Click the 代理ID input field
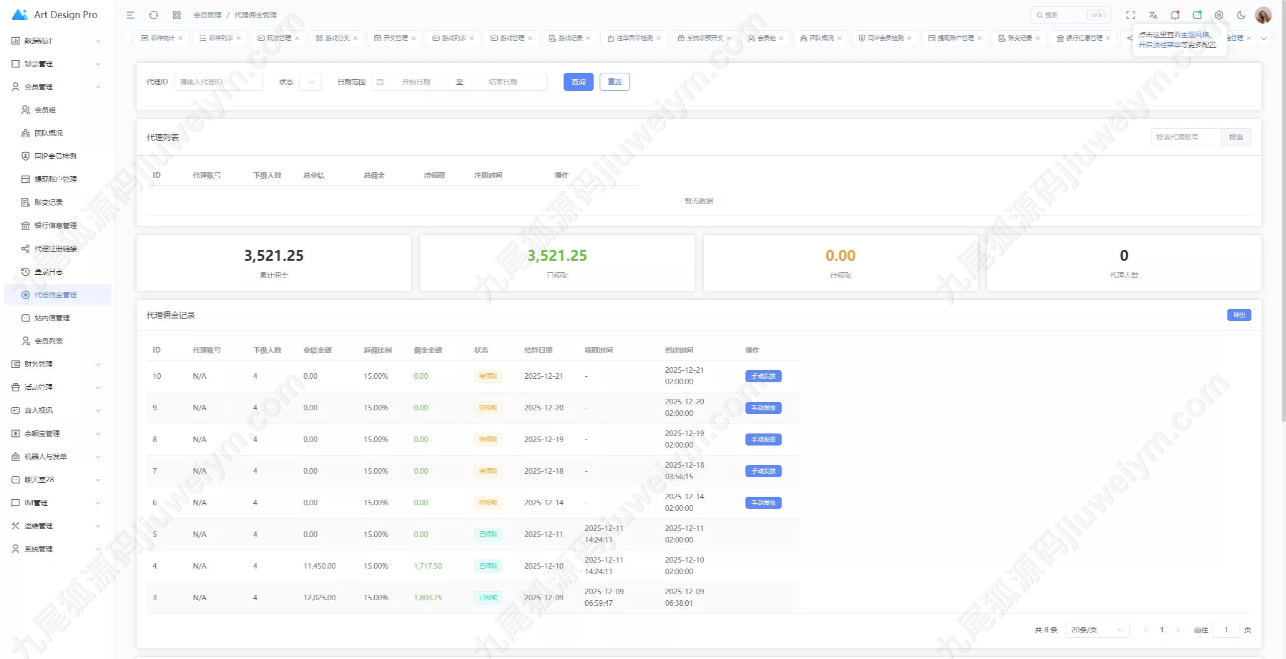This screenshot has height=659, width=1286. tap(219, 82)
